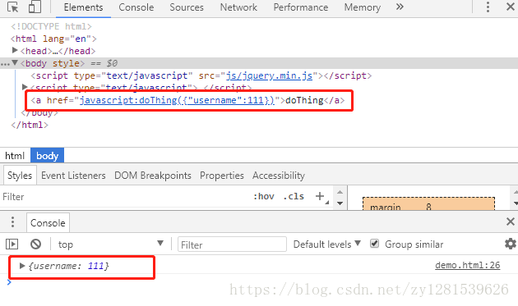Screen dimensions: 518x306
Task: Toggle the Group similar checkbox
Action: pos(374,244)
